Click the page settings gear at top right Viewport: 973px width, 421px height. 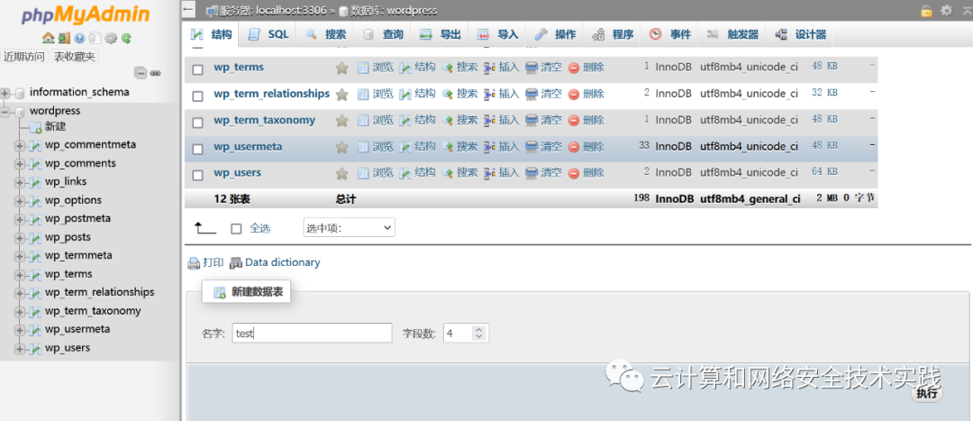pos(946,11)
